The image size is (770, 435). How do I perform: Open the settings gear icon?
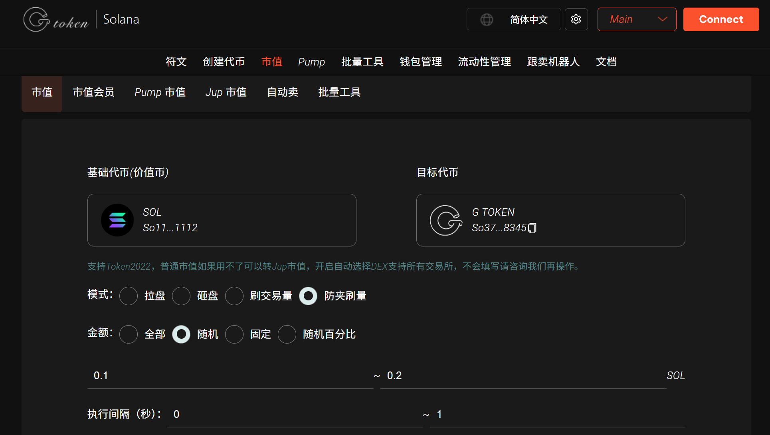[x=576, y=19]
